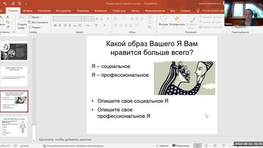Clear all formatting icon in the font group

[x=108, y=18]
